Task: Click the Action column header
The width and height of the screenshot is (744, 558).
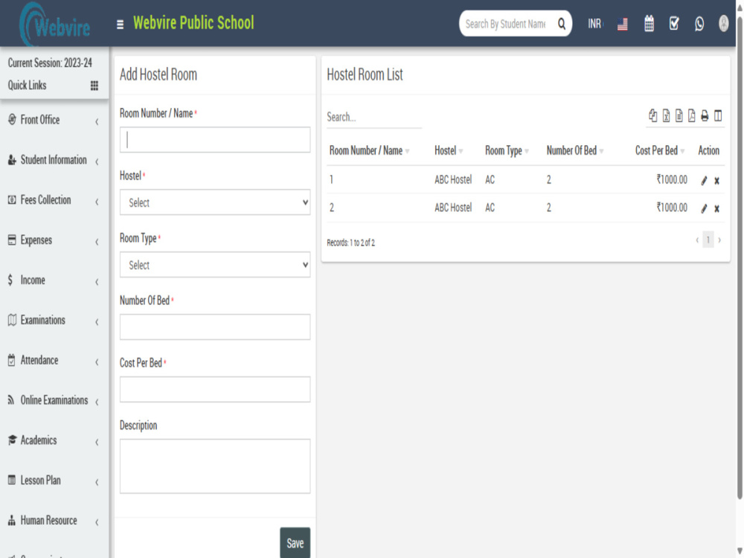Action: (x=708, y=150)
